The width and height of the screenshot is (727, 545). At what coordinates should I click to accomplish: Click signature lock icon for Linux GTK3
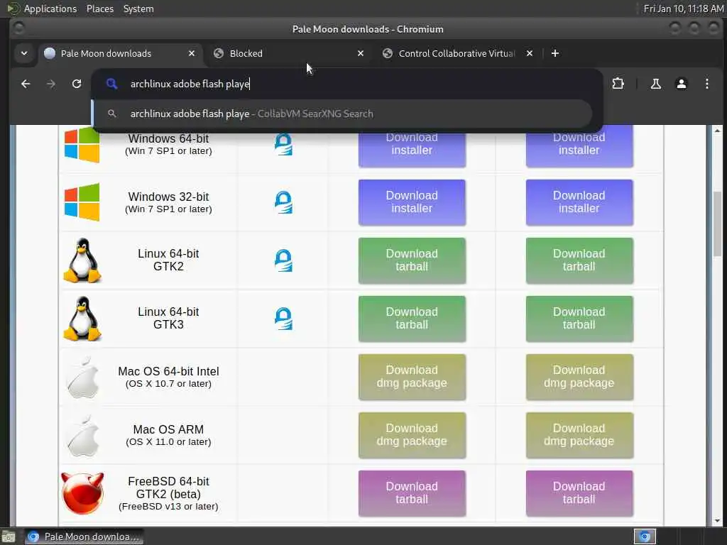point(283,319)
